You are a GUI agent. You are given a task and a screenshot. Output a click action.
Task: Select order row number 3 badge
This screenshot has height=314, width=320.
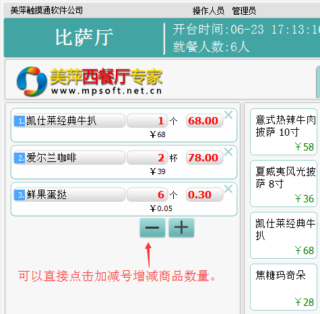pyautogui.click(x=20, y=195)
